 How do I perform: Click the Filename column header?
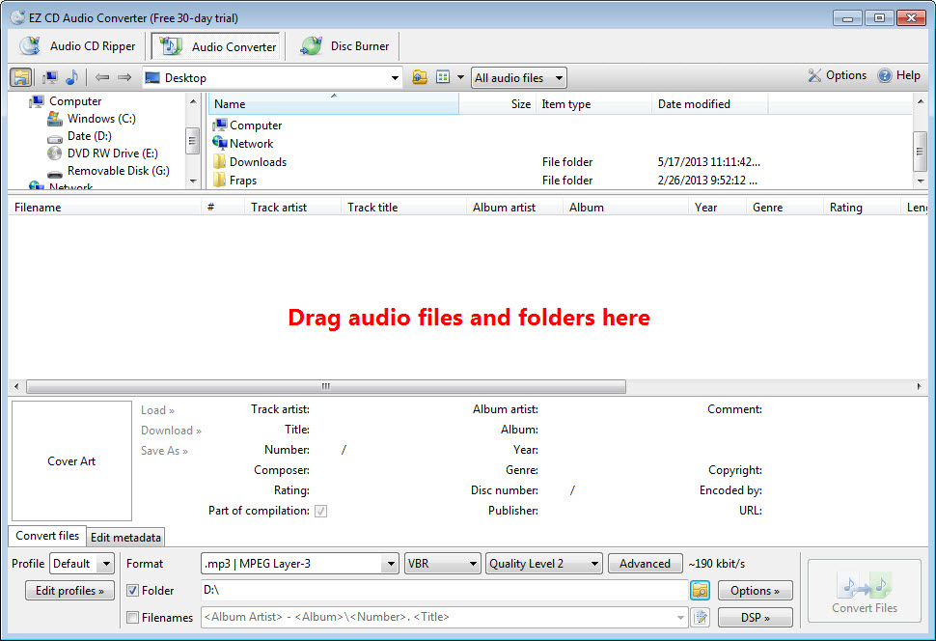coord(105,208)
